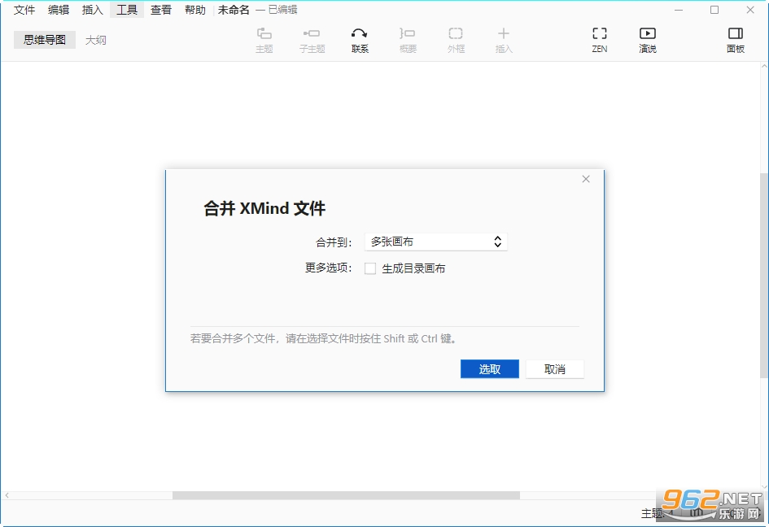The image size is (769, 527).
Task: Open the 工具 menu
Action: [x=126, y=10]
